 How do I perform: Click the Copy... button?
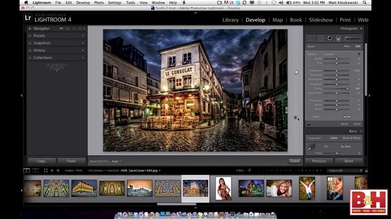pos(42,161)
